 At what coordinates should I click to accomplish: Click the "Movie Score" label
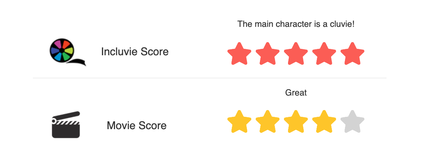pyautogui.click(x=137, y=125)
